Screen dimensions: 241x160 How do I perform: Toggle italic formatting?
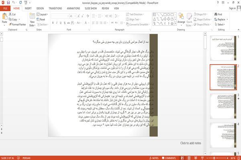[57, 23]
